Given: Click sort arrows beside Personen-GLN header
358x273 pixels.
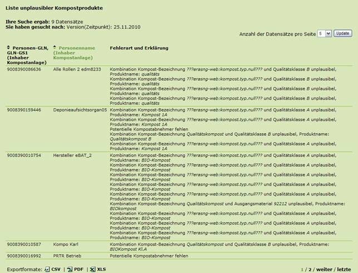Looking at the screenshot, I should (8, 48).
